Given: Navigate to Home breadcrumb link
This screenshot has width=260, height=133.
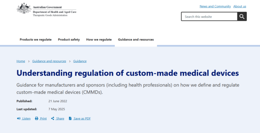Looking at the screenshot, I should coord(21,61).
